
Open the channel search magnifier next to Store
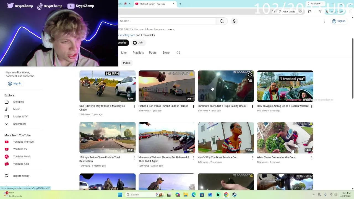(178, 53)
